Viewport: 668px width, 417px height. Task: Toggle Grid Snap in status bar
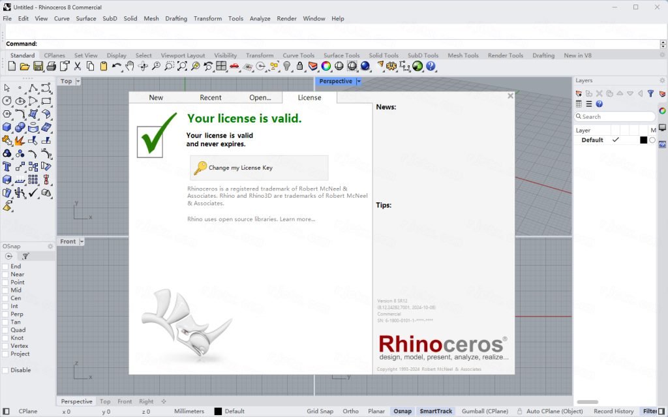pyautogui.click(x=320, y=411)
